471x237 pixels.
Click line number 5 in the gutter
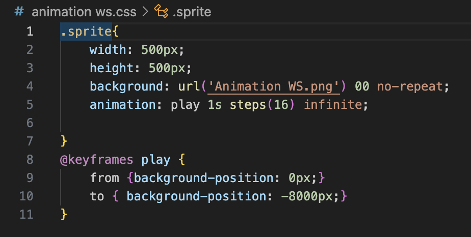tap(29, 105)
